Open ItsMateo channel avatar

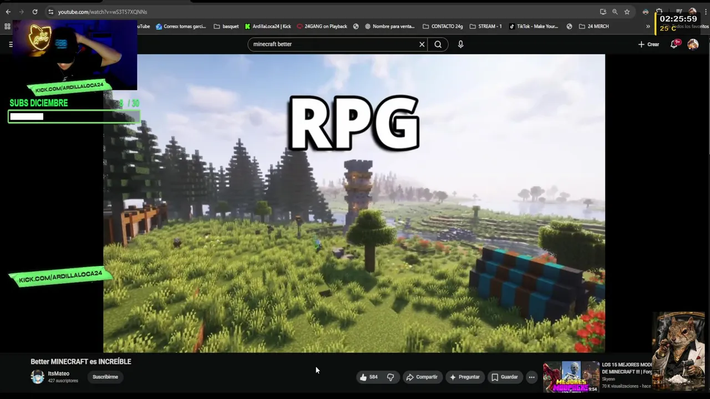[x=37, y=377]
